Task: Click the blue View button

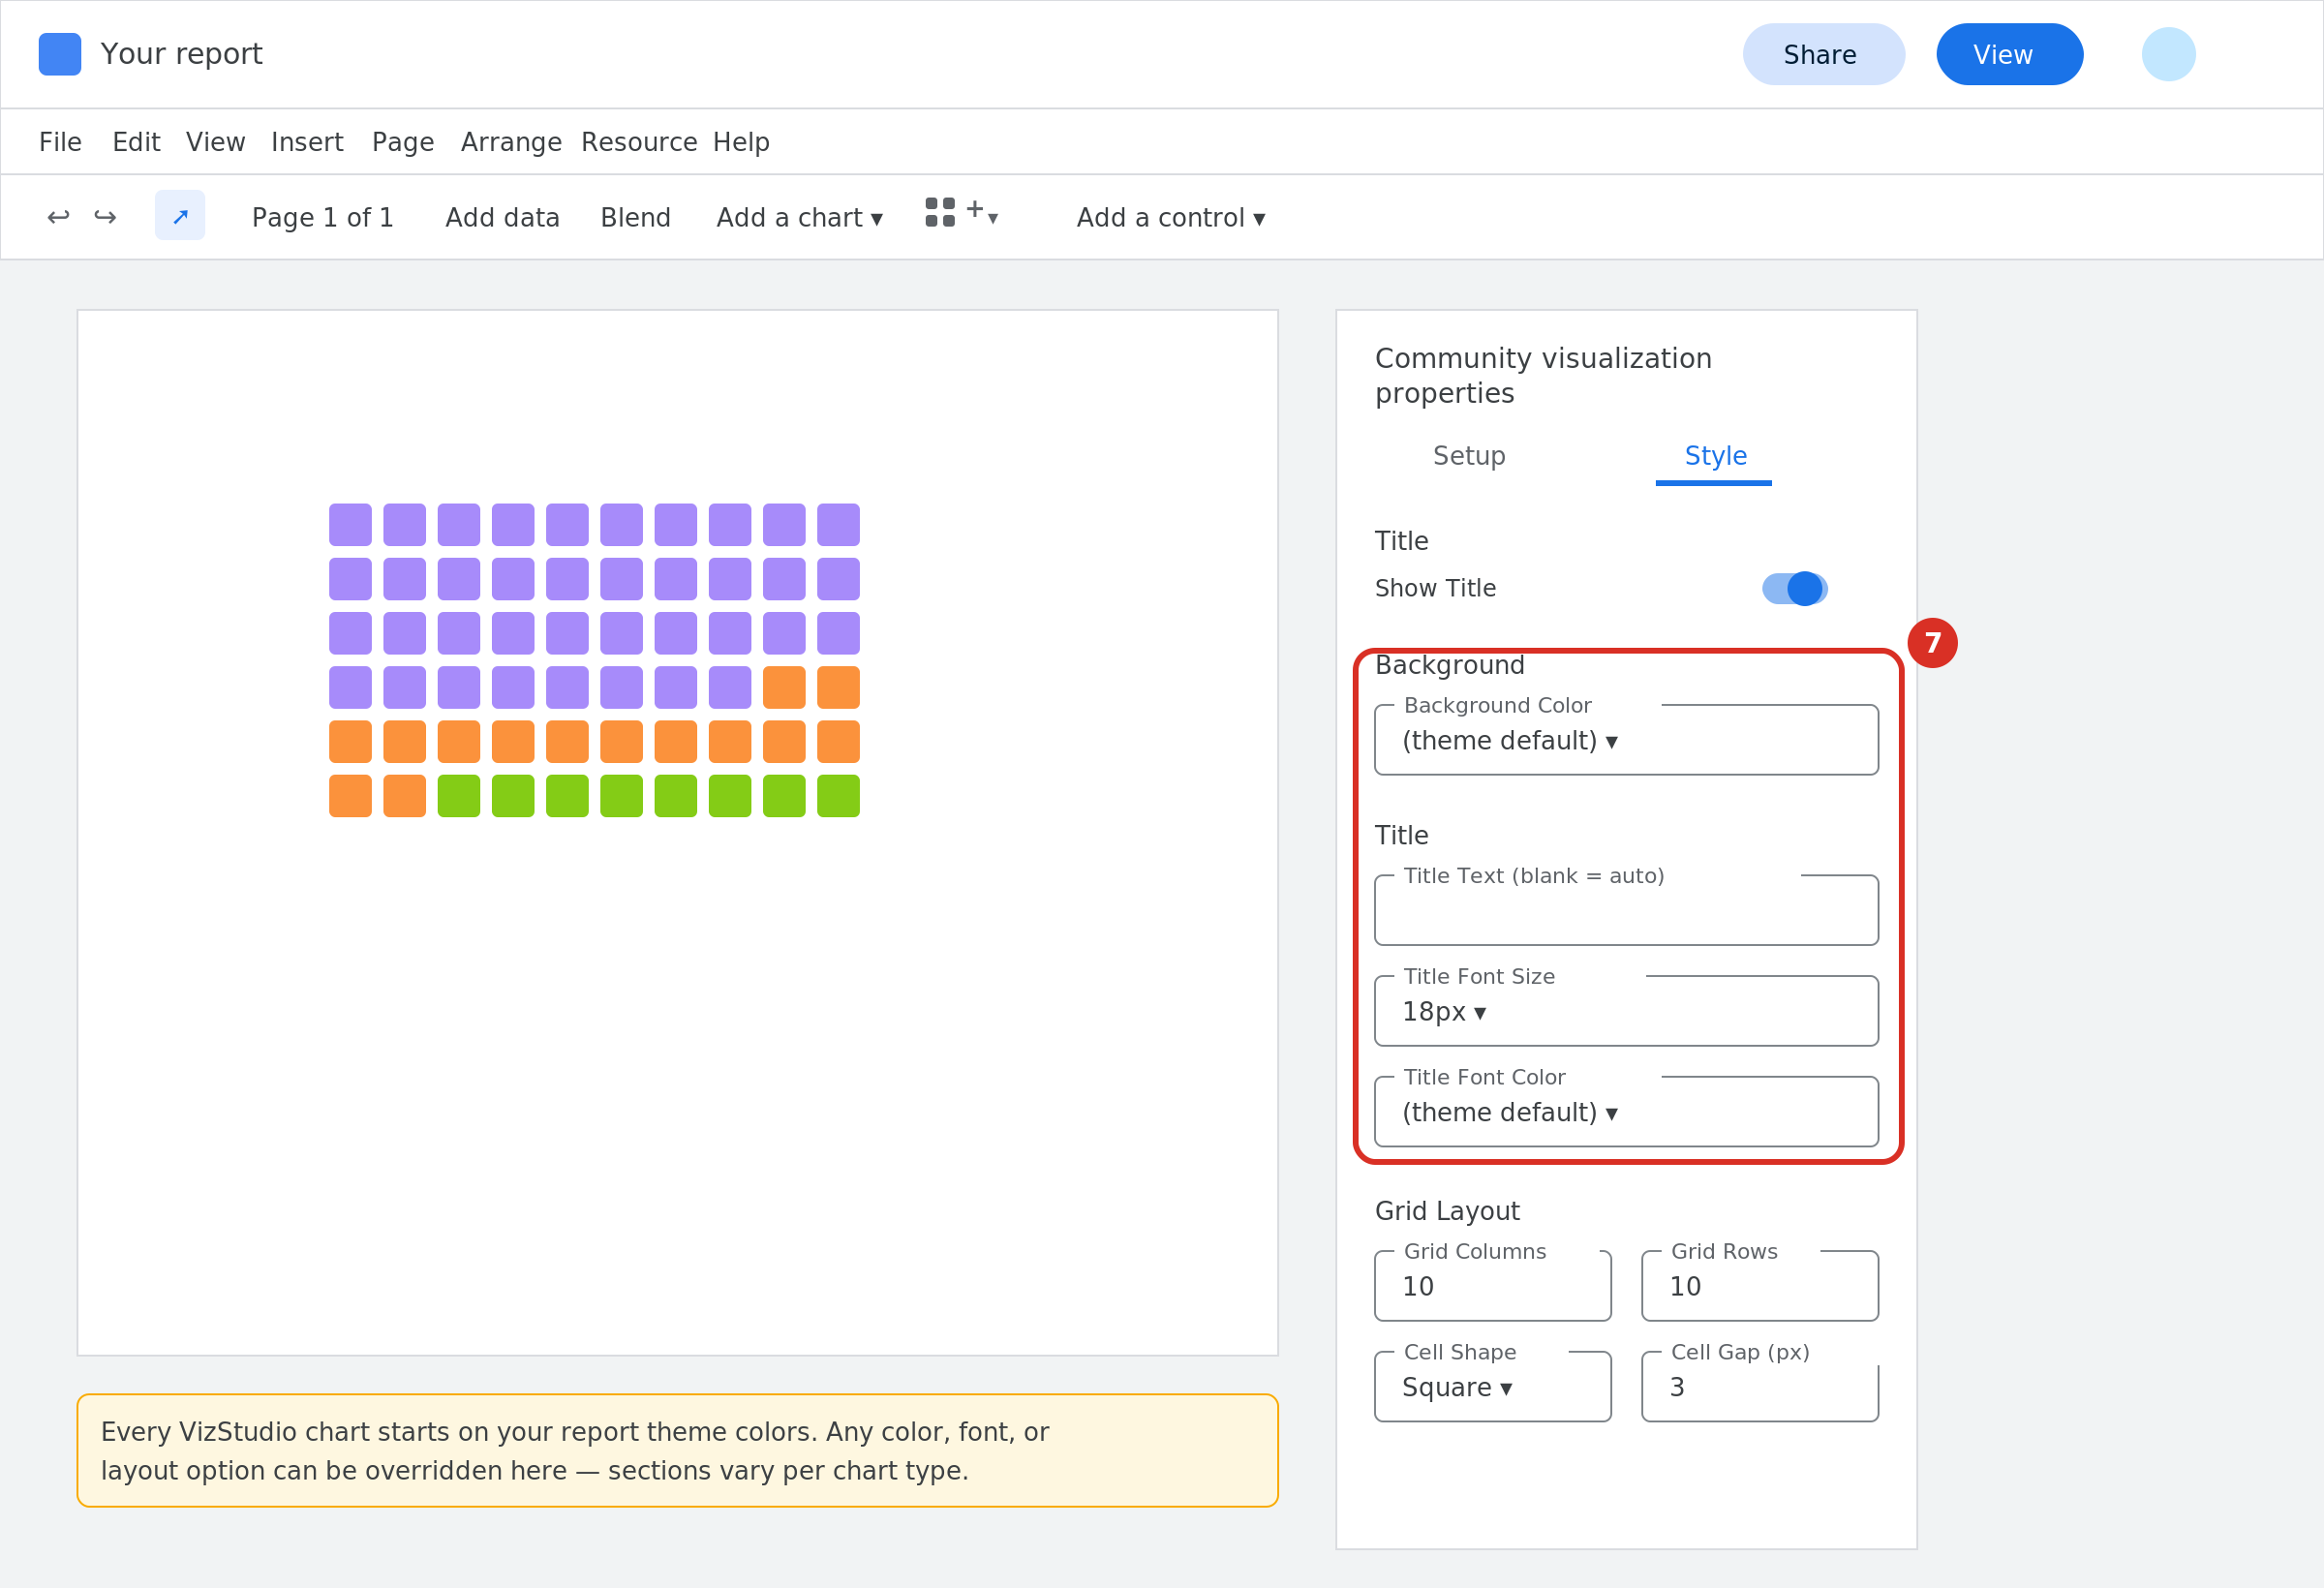Action: click(2010, 54)
